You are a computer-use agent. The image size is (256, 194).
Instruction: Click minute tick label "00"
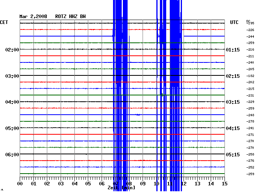tap(20, 184)
